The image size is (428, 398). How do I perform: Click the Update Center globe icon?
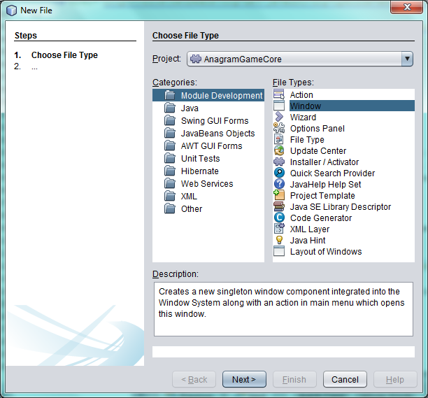(x=279, y=151)
